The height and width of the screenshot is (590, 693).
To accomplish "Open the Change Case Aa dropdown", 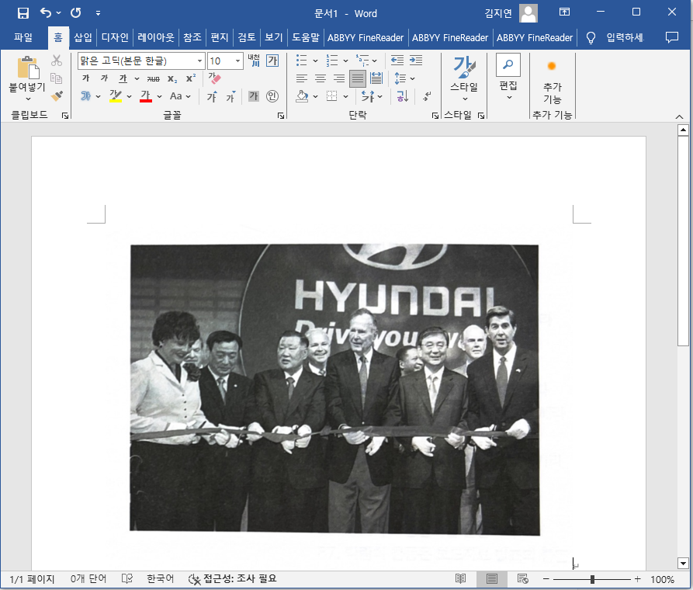I will pos(180,96).
